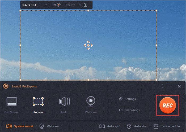
Task: Click the top-right corner region handle
Action: tap(157, 11)
